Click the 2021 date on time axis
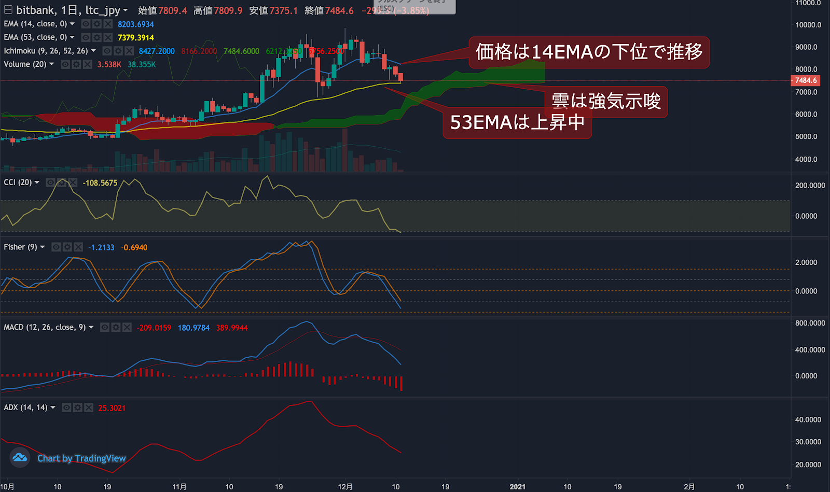 517,487
